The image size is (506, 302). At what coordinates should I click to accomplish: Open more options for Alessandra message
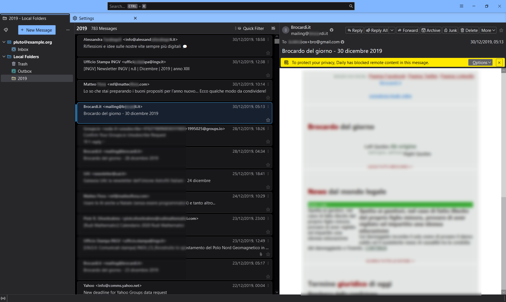point(268,39)
